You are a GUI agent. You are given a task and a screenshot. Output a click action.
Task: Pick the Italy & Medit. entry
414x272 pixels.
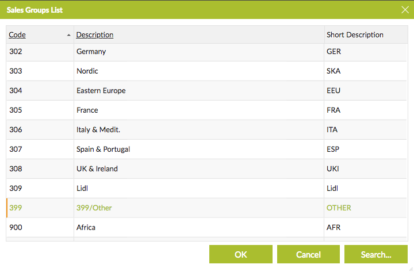(x=206, y=129)
